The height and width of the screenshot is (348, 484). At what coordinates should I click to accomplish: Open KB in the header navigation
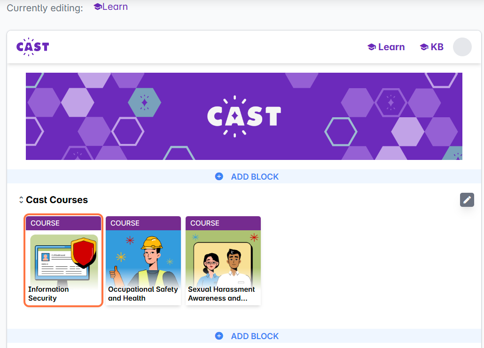437,47
